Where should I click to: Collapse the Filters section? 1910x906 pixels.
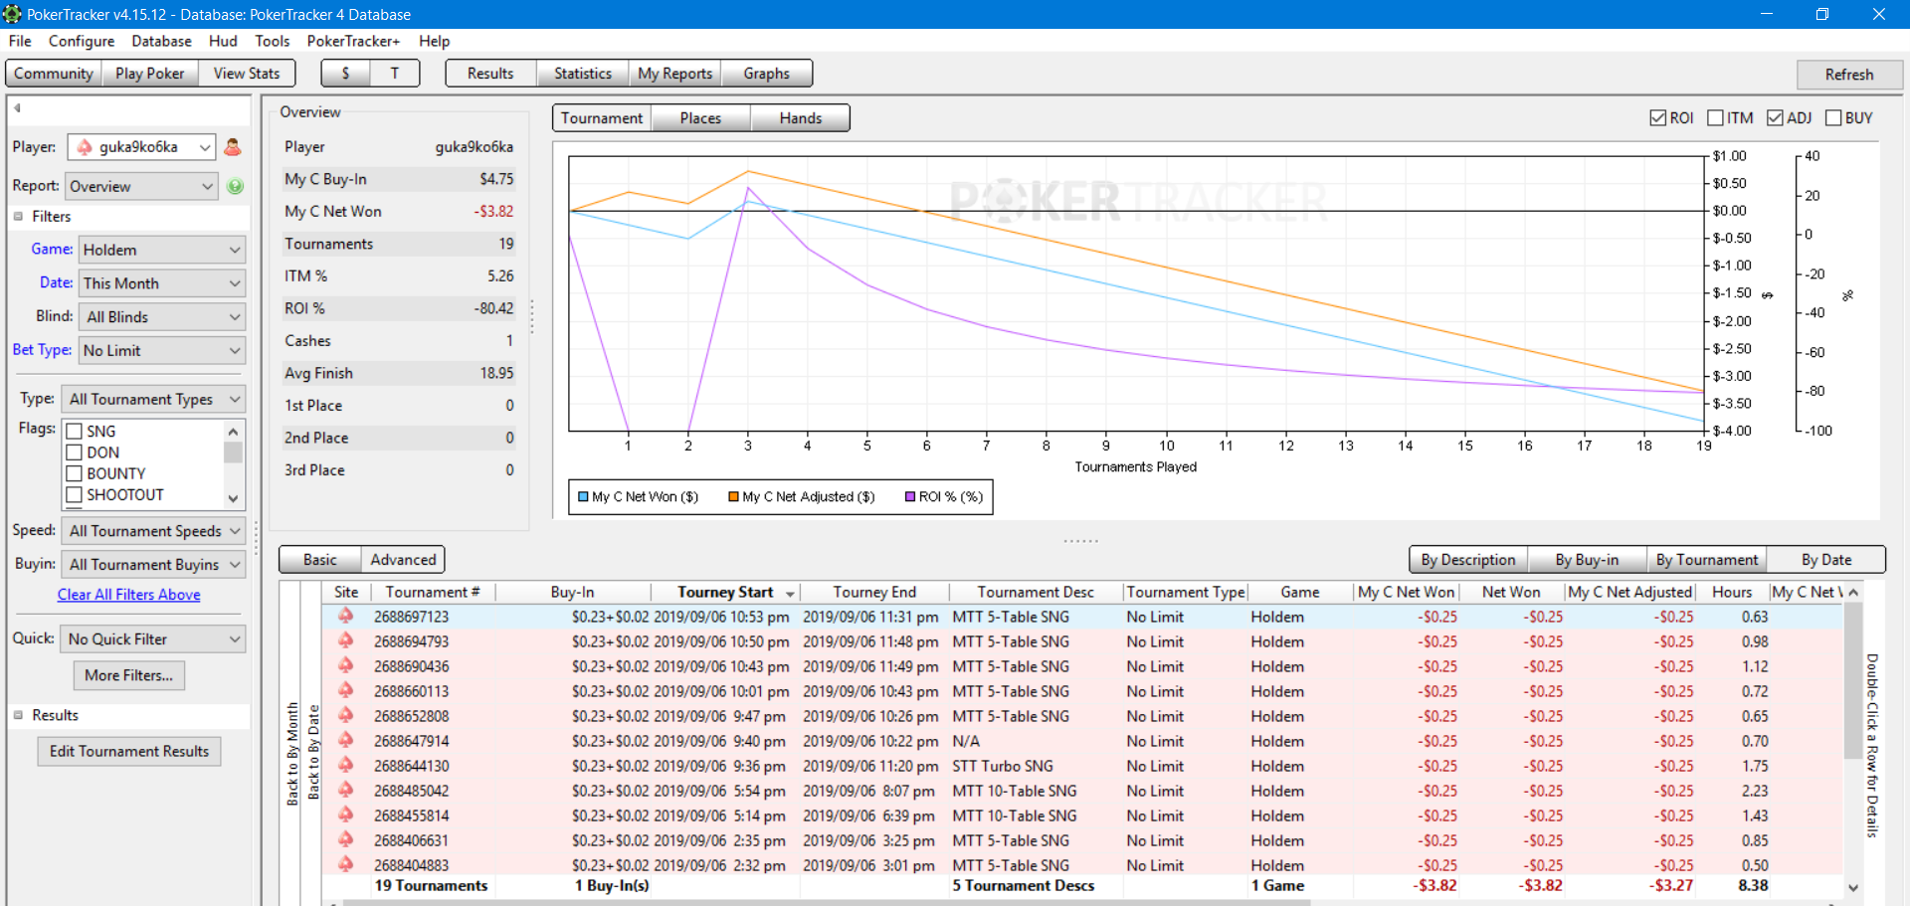tap(18, 216)
